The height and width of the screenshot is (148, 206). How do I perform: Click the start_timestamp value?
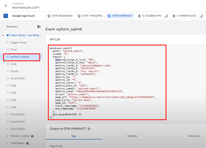[x=89, y=106]
